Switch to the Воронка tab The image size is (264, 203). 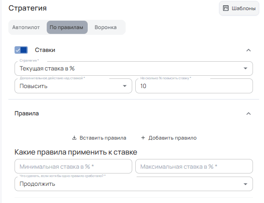[x=106, y=27]
